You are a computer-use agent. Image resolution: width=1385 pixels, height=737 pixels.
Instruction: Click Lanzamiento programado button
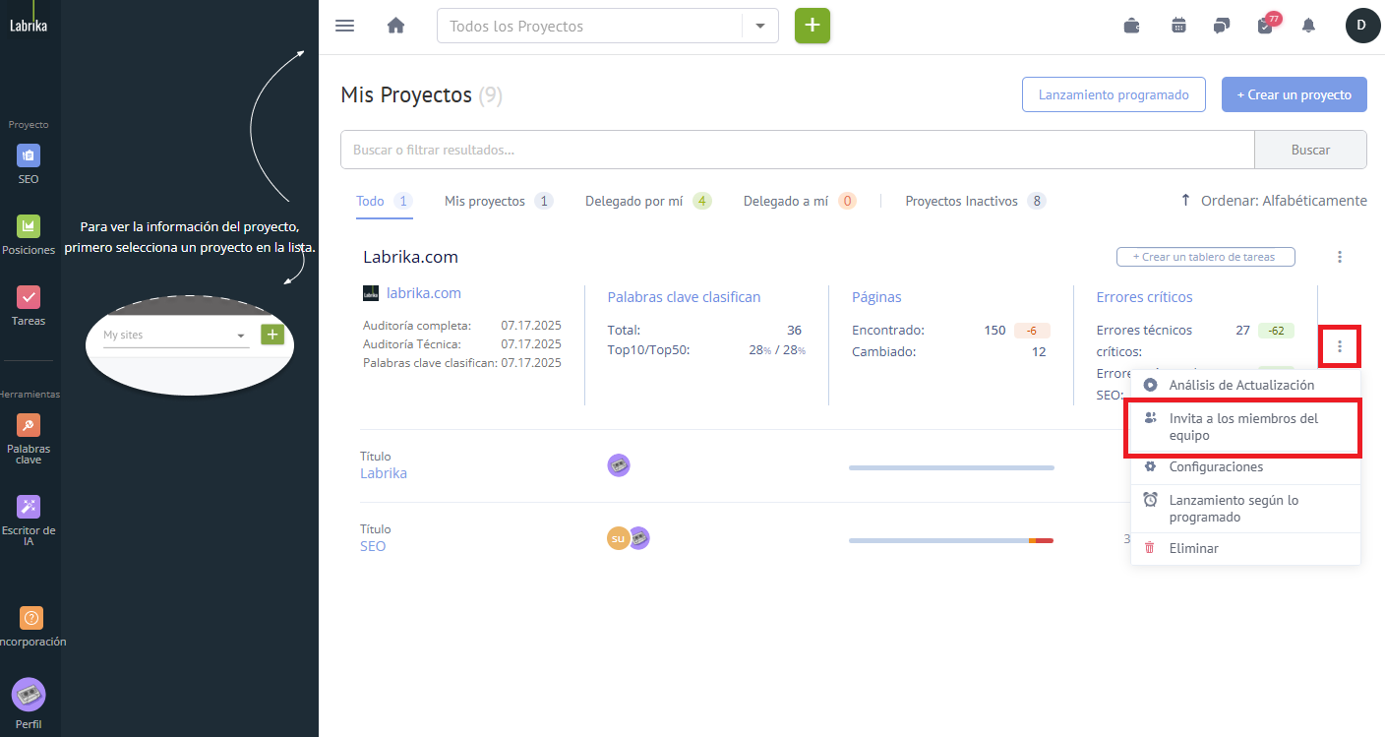1114,95
